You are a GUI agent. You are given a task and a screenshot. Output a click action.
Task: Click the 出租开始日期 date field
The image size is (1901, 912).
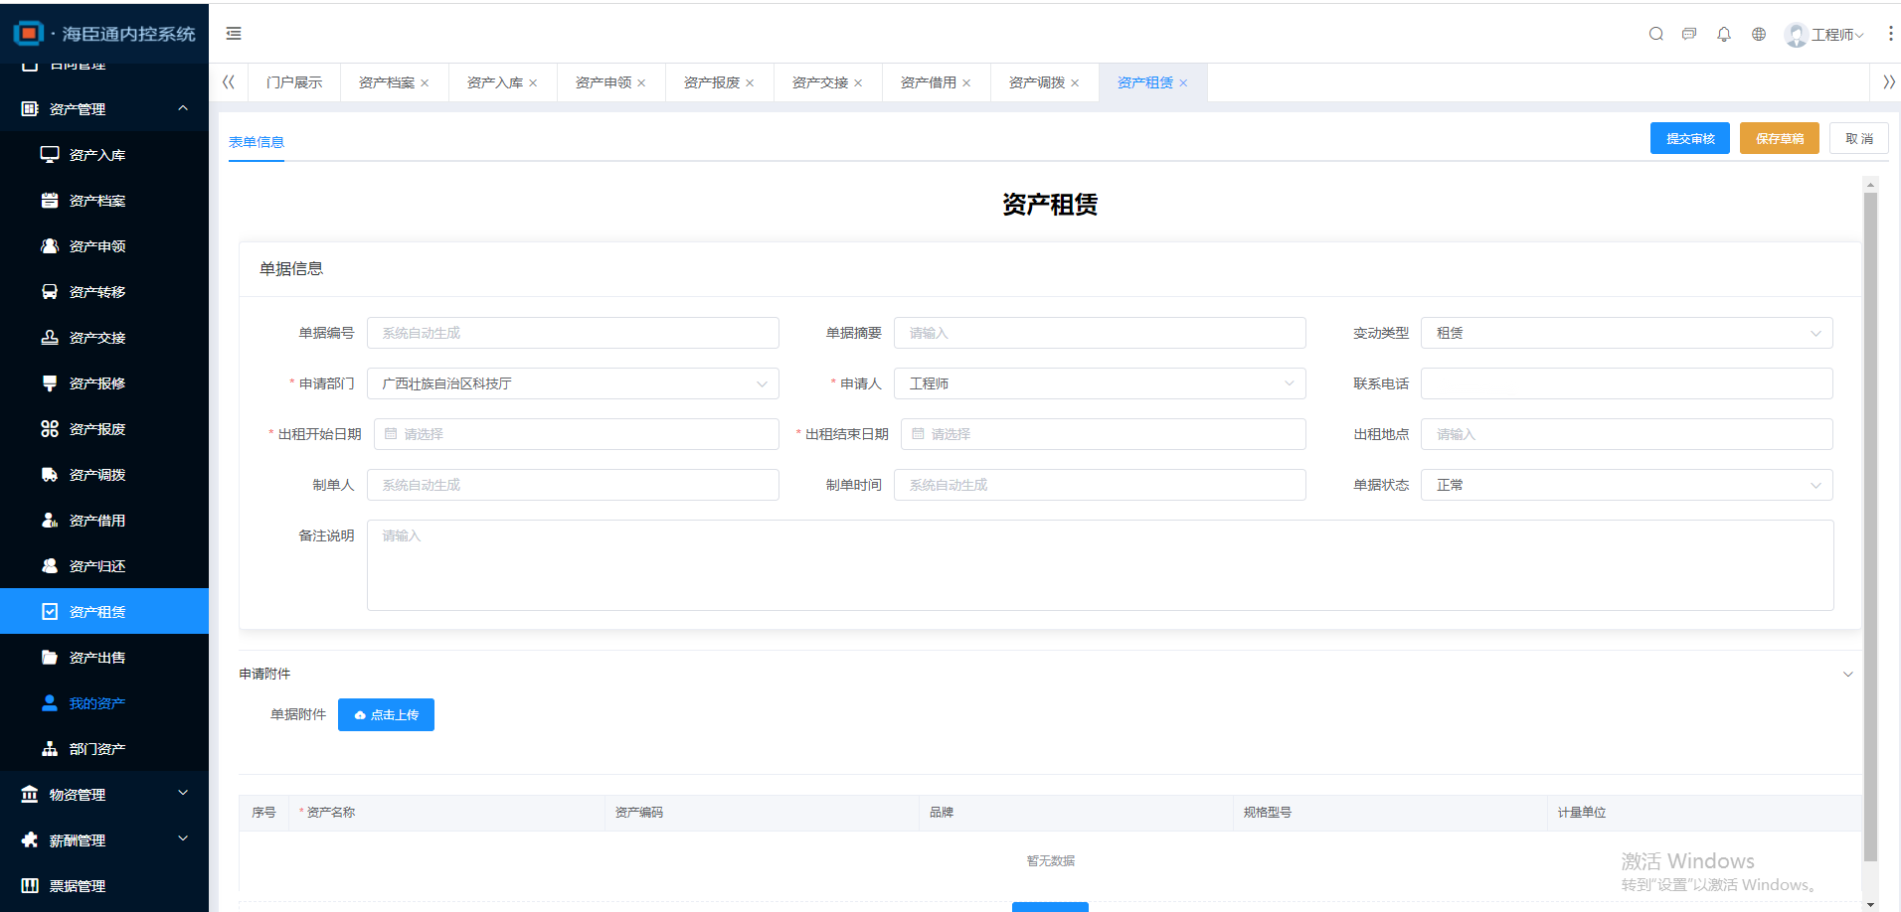577,435
